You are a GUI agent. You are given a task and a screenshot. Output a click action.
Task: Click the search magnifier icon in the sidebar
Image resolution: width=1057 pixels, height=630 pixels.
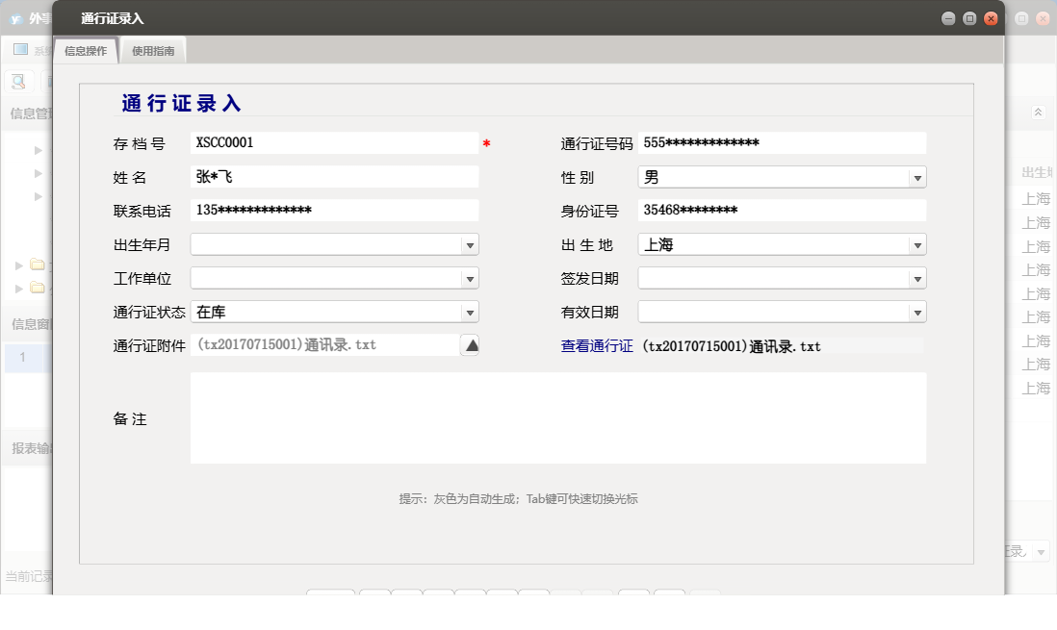pos(17,81)
